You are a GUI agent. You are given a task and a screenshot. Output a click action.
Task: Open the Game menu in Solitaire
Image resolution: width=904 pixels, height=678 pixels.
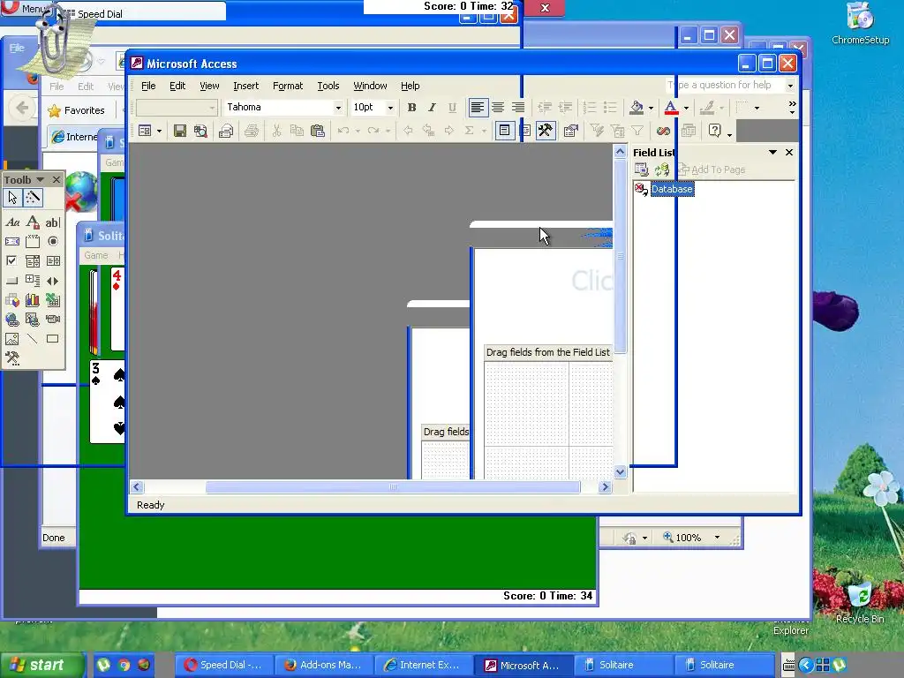click(95, 255)
